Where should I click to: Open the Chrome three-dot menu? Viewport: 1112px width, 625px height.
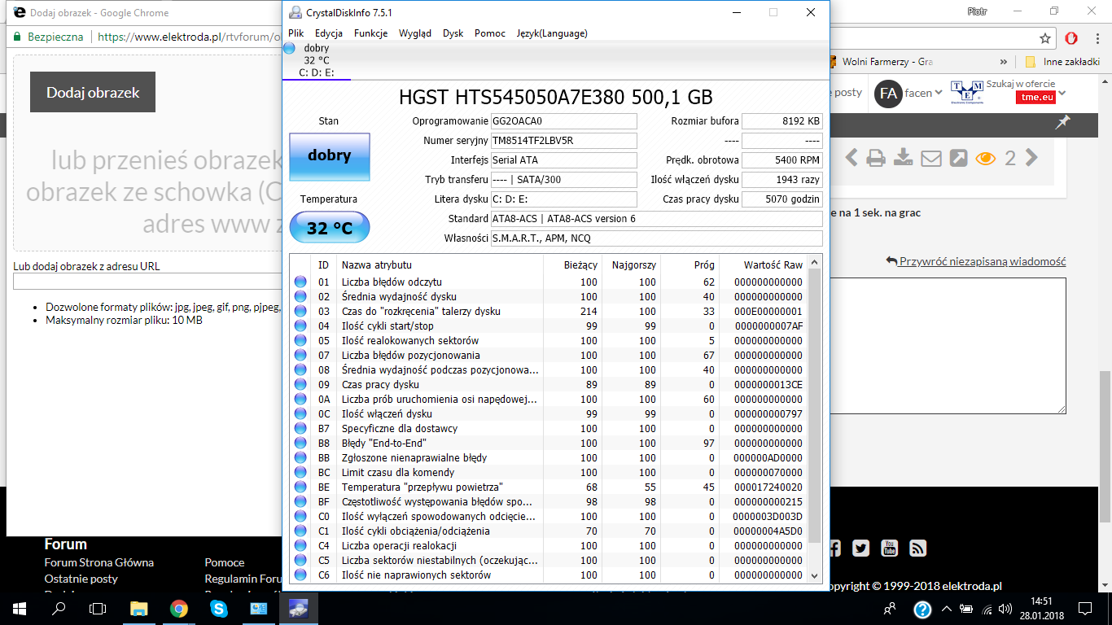point(1098,38)
